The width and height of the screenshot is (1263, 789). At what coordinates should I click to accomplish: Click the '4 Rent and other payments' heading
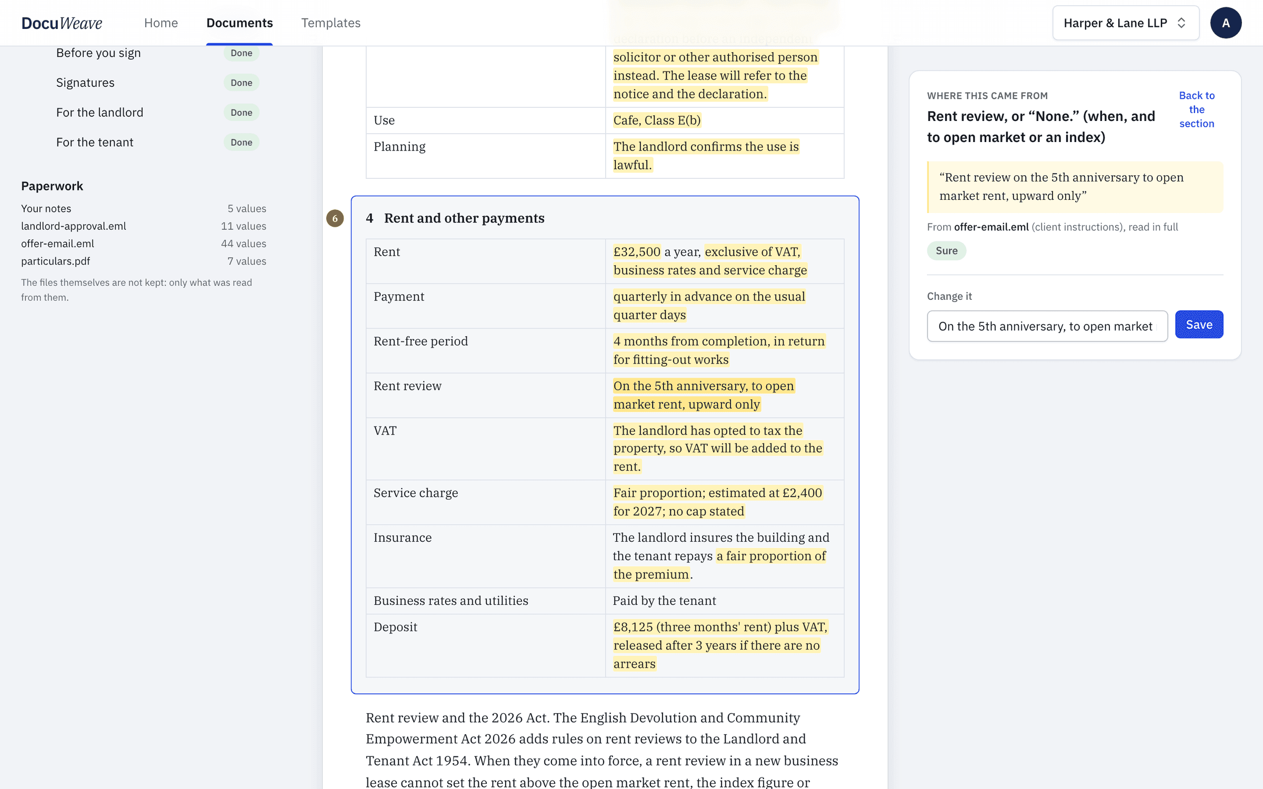tap(455, 218)
